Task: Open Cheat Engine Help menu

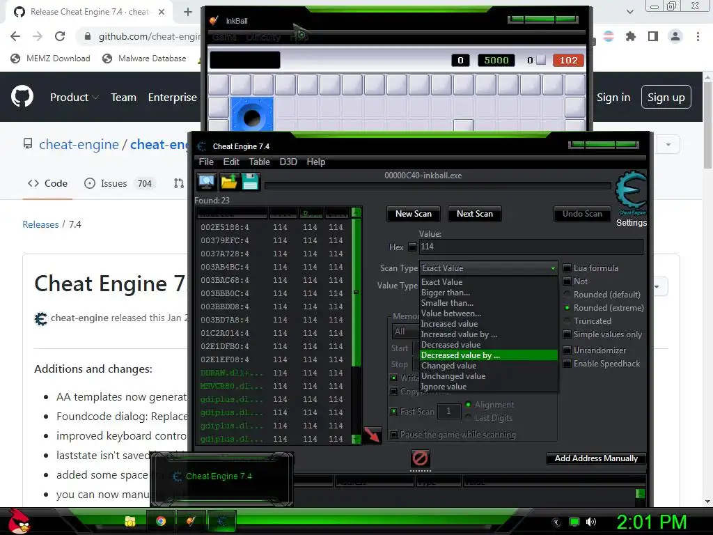Action: (x=315, y=162)
